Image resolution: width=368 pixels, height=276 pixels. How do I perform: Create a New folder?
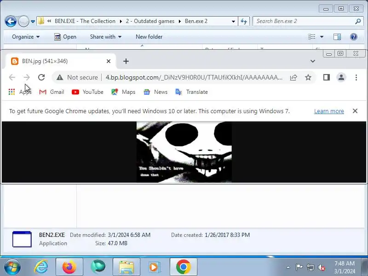point(149,37)
